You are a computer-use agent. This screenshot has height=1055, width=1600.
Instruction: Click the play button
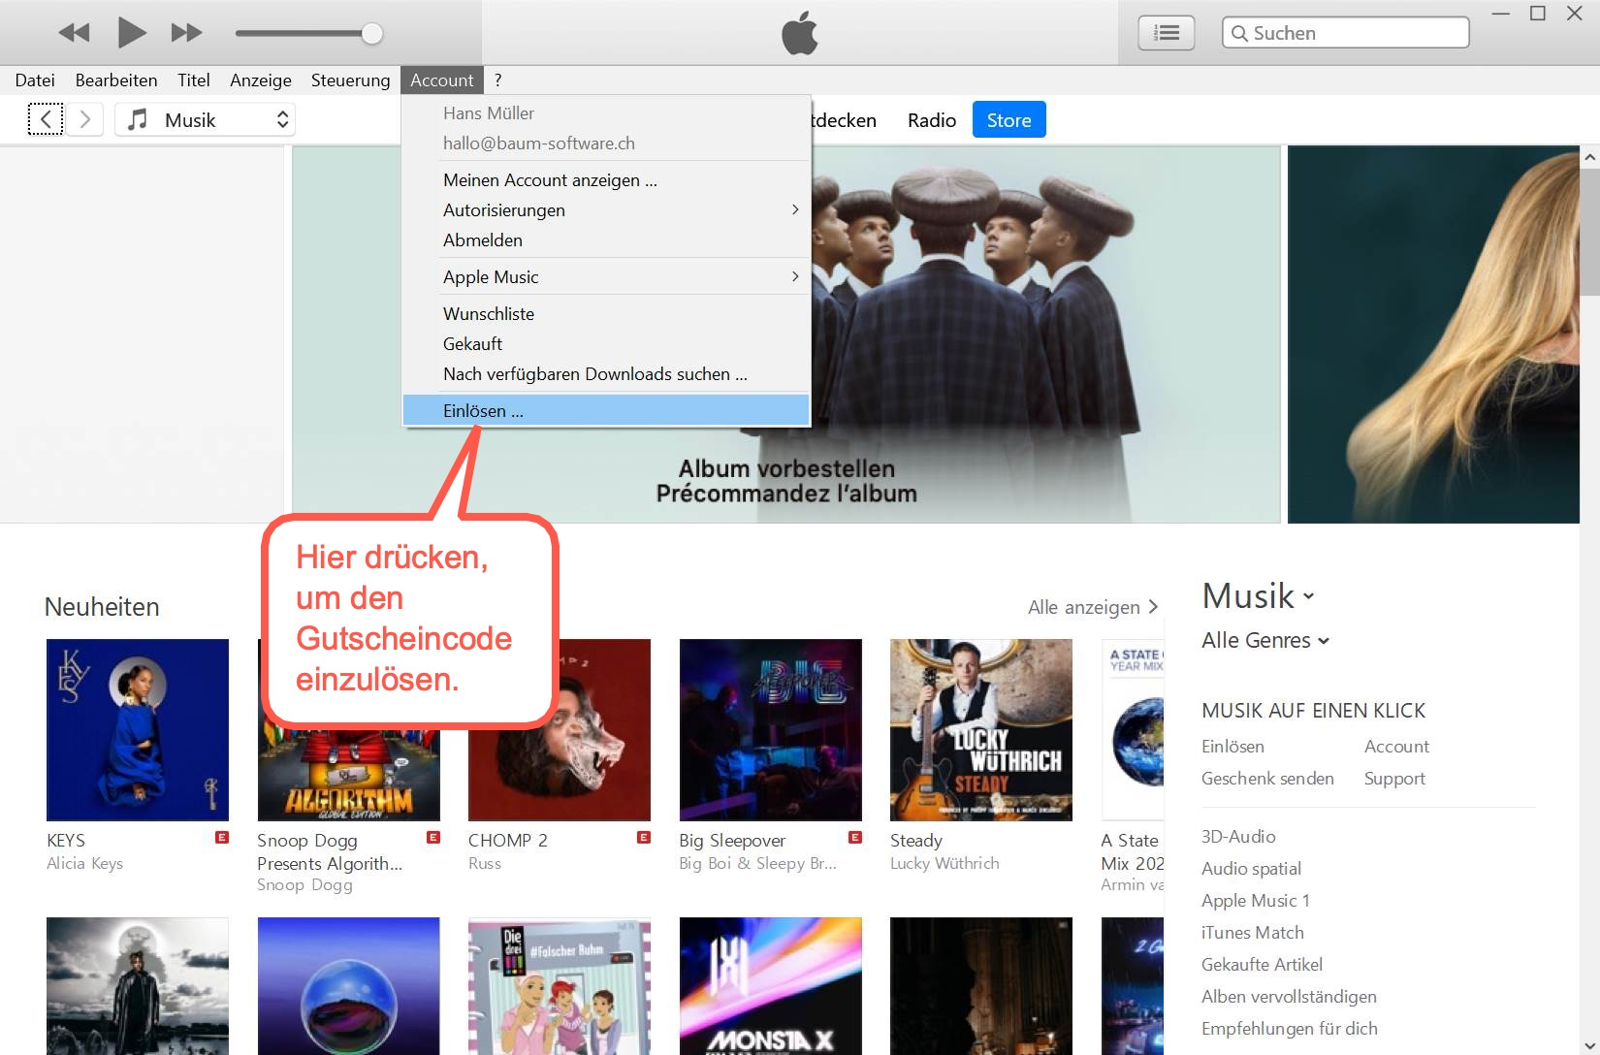[x=132, y=32]
